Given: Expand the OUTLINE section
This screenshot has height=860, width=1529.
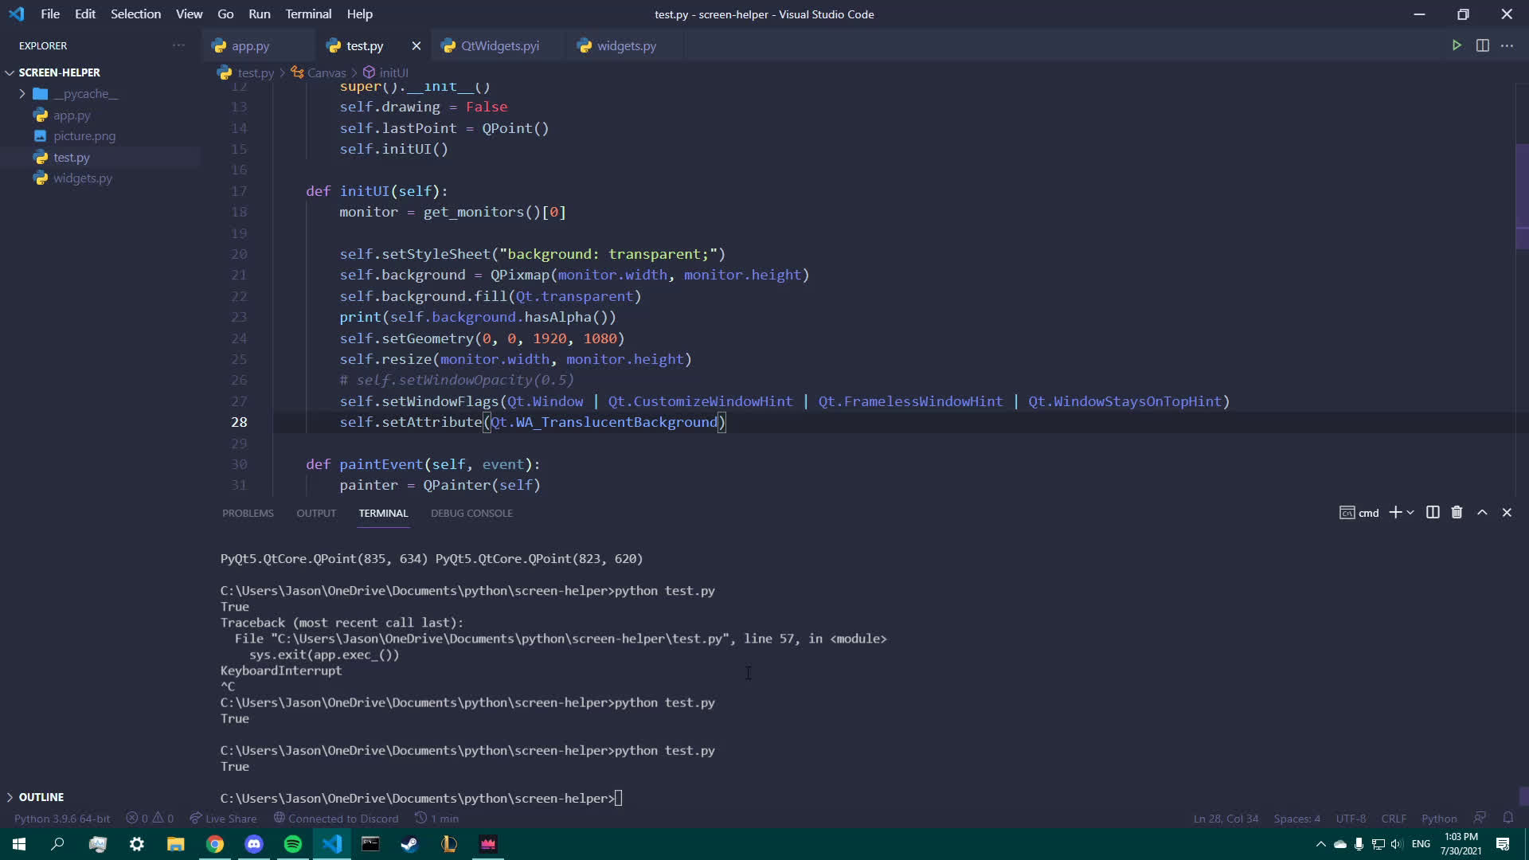Looking at the screenshot, I should pyautogui.click(x=41, y=797).
